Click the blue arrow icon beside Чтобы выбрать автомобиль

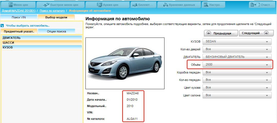2,26
